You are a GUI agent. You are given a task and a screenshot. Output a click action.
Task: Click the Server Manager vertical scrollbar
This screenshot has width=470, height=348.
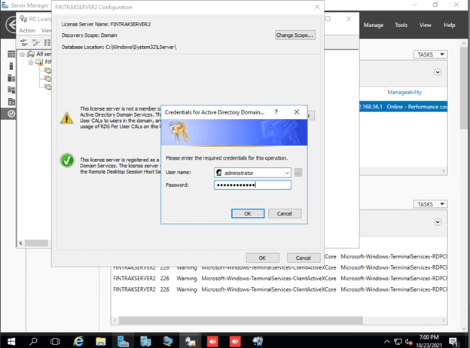pyautogui.click(x=464, y=88)
